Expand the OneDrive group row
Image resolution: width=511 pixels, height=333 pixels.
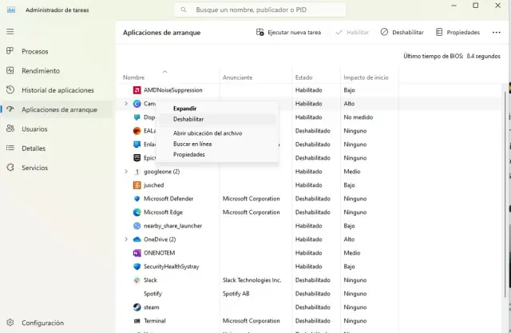pyautogui.click(x=126, y=240)
